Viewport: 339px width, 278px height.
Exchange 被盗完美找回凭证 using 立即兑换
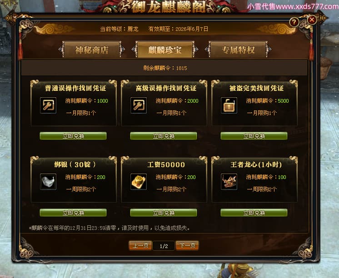tap(254, 136)
